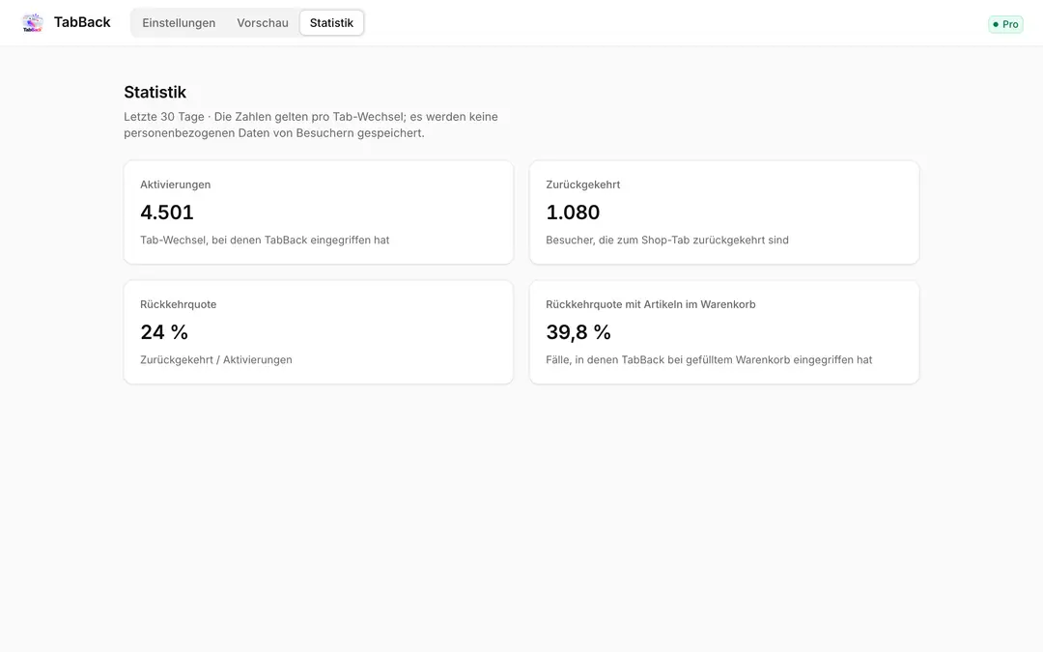
Task: Select the Rückkehrquote card label
Action: (x=179, y=304)
